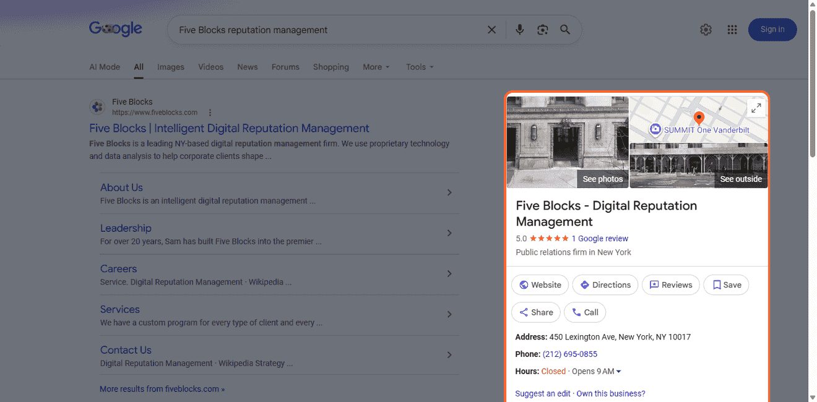Open the Google apps grid icon
Viewport: 817px width, 402px height.
coord(732,30)
